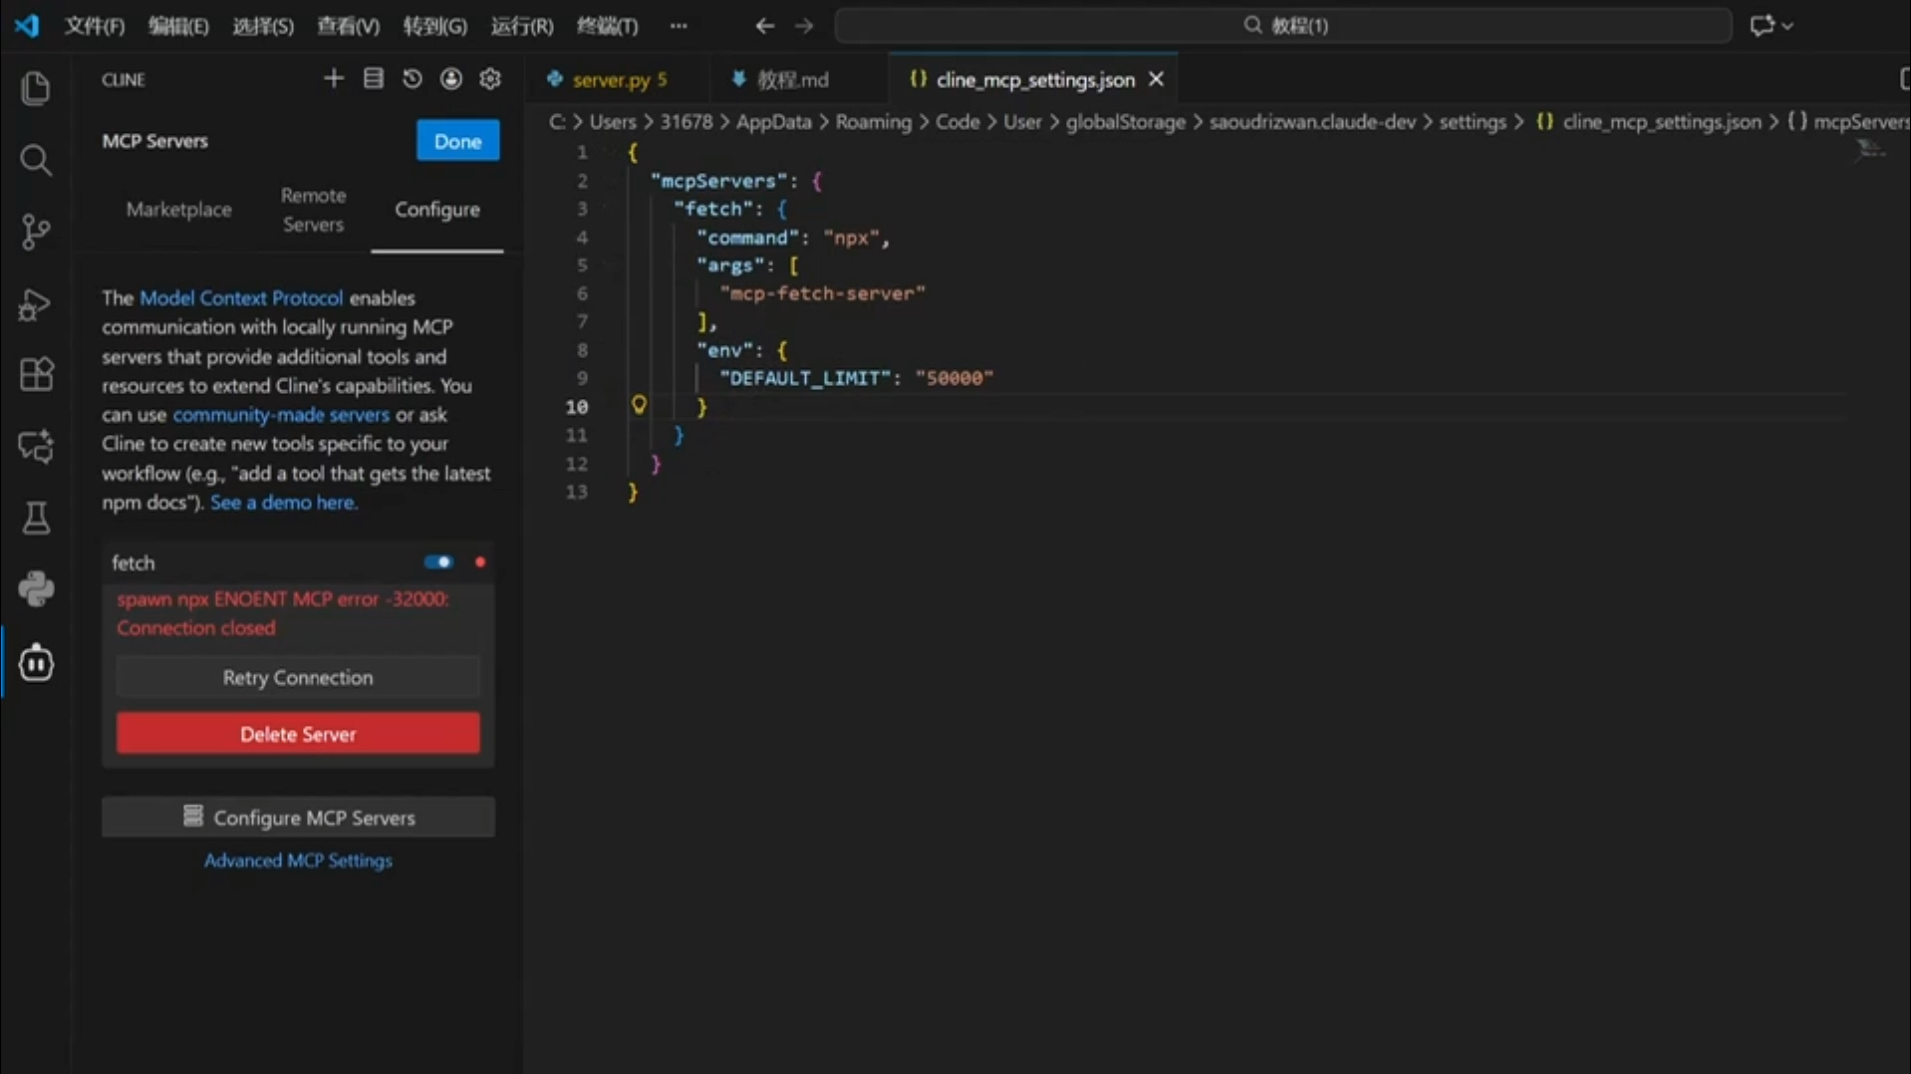Click the command center search box
This screenshot has width=1911, height=1074.
point(1283,26)
